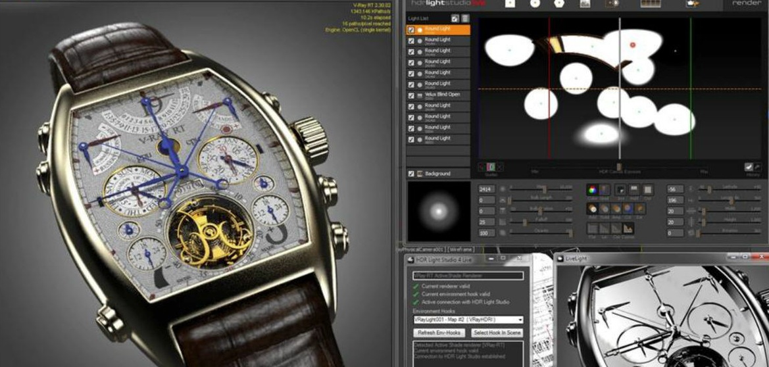Toggle the Half option icon
The height and width of the screenshot is (367, 769).
pos(634,189)
